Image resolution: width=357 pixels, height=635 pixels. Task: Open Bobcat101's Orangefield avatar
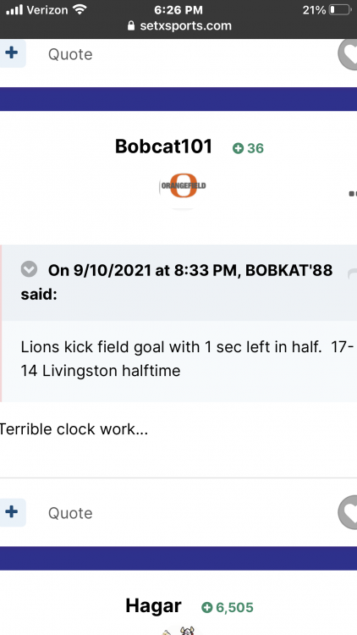pos(183,186)
